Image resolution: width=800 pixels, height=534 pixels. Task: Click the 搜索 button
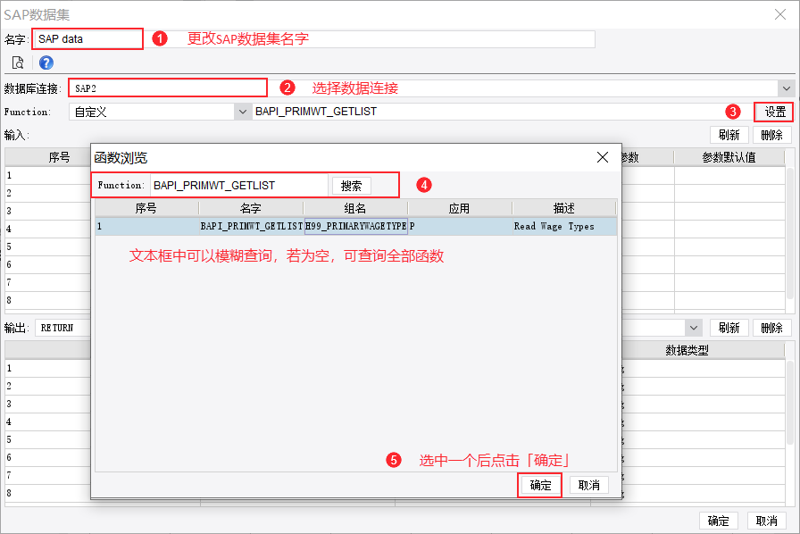pyautogui.click(x=352, y=186)
